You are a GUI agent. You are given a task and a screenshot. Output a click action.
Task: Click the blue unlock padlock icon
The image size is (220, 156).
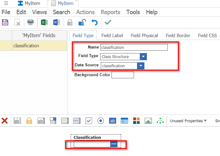(x=82, y=22)
